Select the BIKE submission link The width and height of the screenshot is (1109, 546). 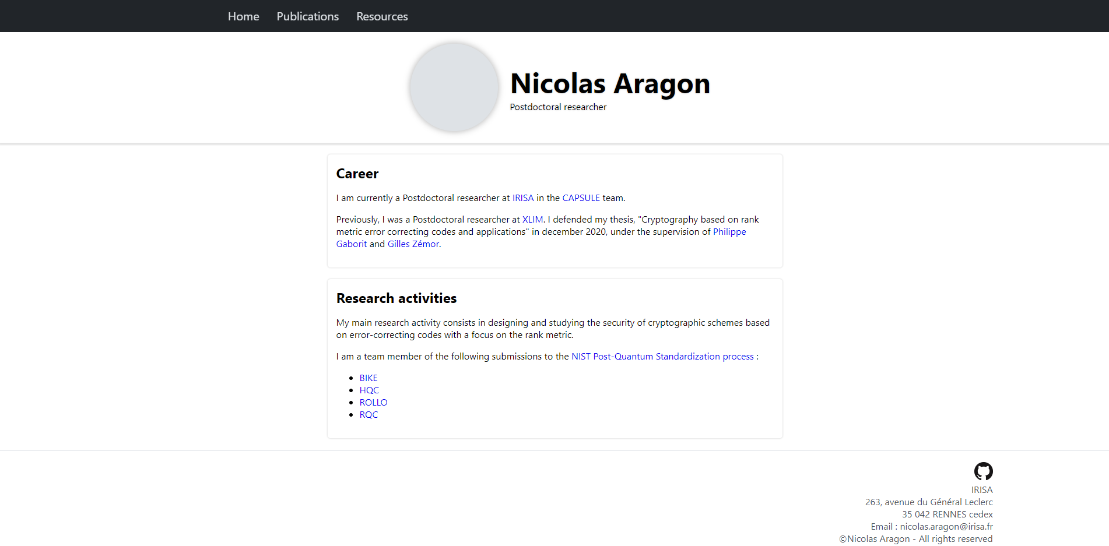369,378
